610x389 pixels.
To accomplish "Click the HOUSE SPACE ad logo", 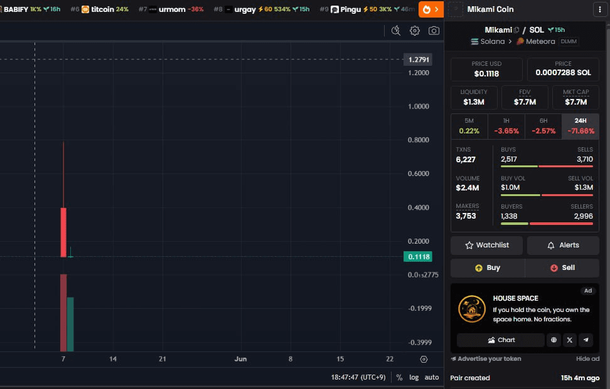I will coord(472,309).
